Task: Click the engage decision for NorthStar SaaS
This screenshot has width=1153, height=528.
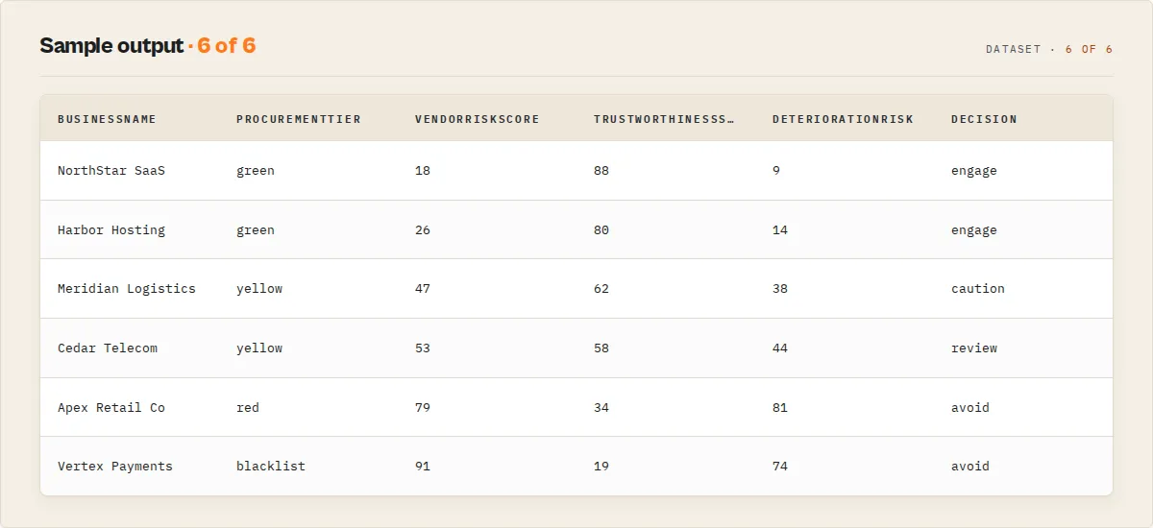Action: point(974,171)
